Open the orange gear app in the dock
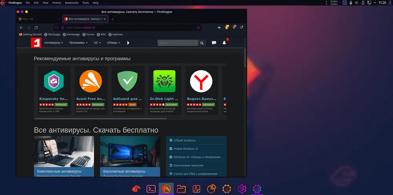This screenshot has width=393, height=195. pyautogui.click(x=227, y=189)
